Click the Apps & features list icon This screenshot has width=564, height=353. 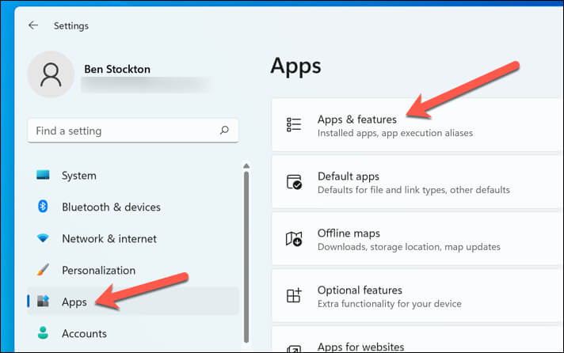294,125
